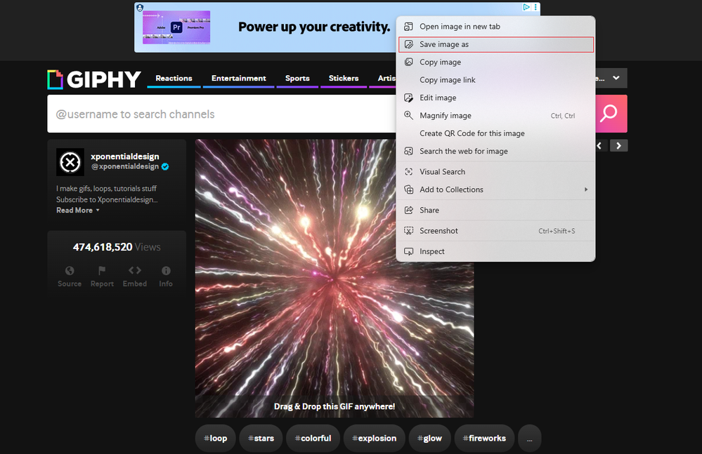The width and height of the screenshot is (702, 454).
Task: Choose Magnify image from context menu
Action: pos(495,115)
